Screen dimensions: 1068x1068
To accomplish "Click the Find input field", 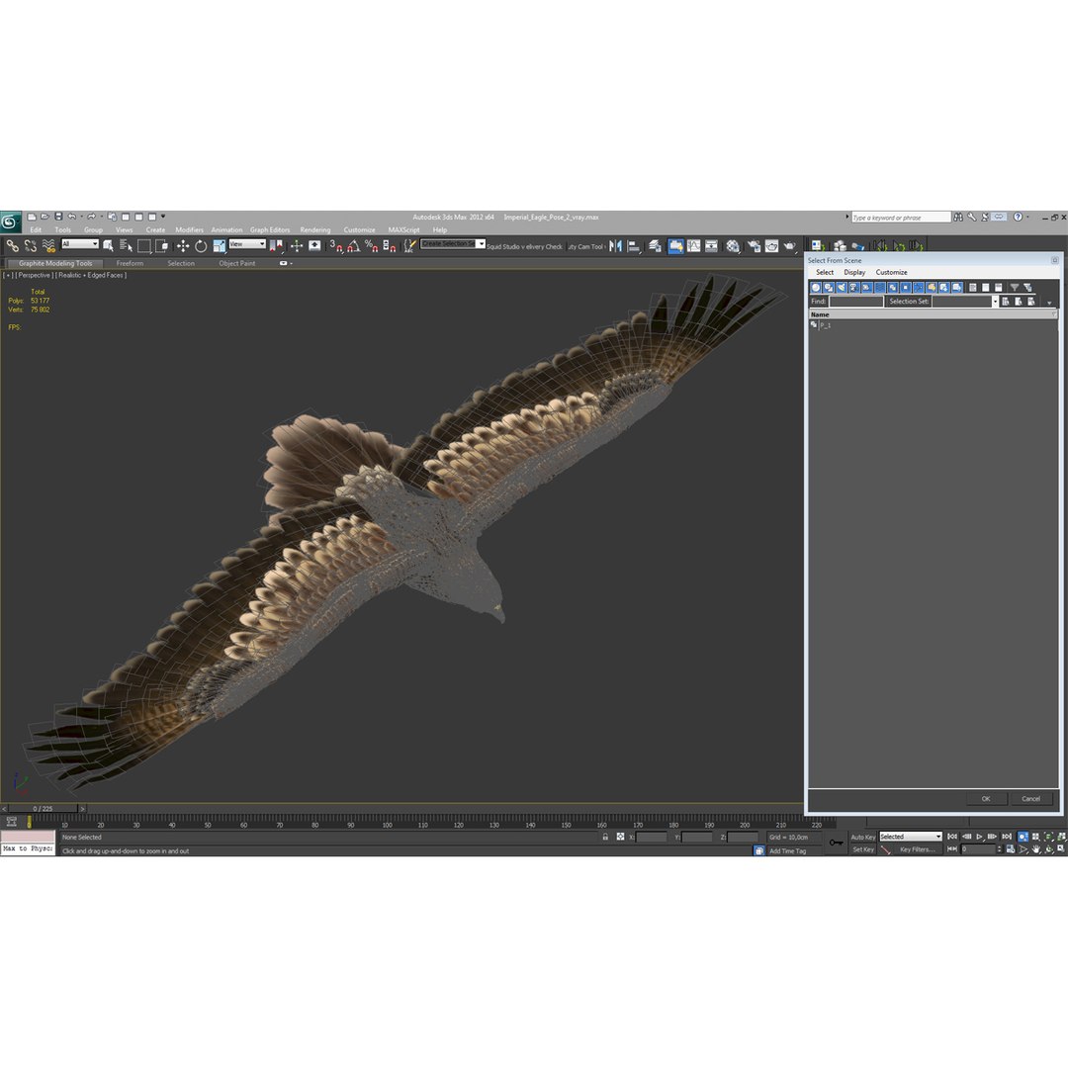I will [x=855, y=301].
